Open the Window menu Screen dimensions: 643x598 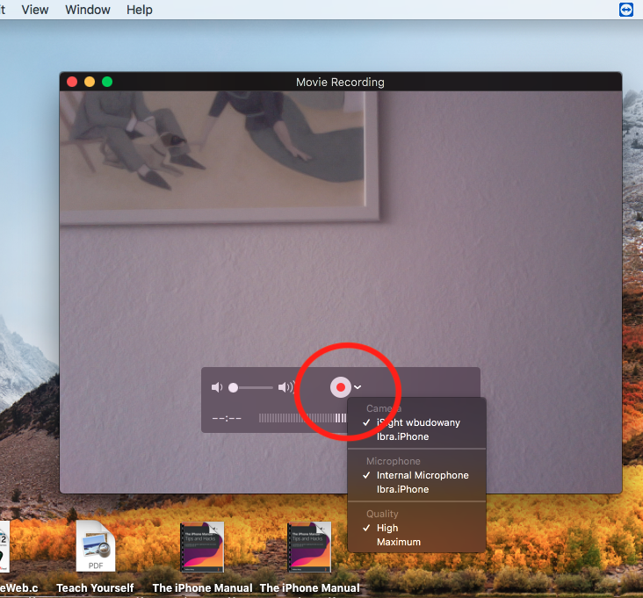click(88, 10)
